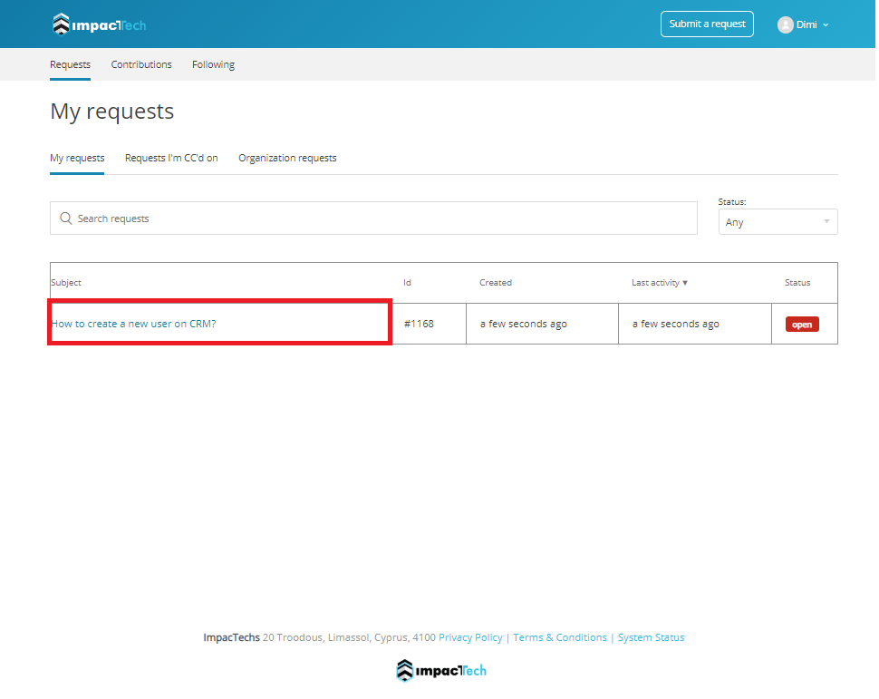This screenshot has height=699, width=879.
Task: Click the Status column header
Action: click(x=797, y=282)
